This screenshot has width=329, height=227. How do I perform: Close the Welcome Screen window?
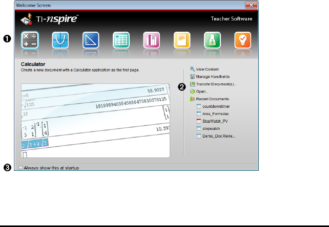pyautogui.click(x=251, y=5)
